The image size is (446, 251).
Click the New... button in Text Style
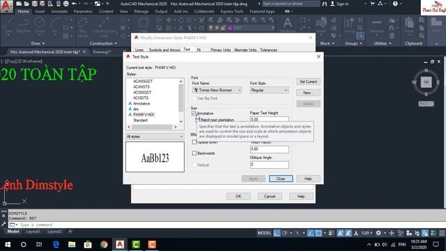tap(308, 93)
